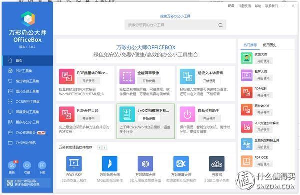Open 屏幕录制工具集 in the sidebar
This screenshot has width=300, height=195.
(28, 112)
